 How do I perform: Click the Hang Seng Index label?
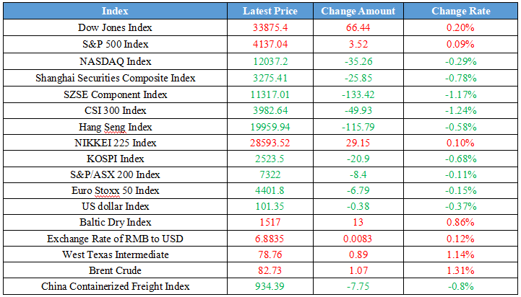click(x=116, y=127)
